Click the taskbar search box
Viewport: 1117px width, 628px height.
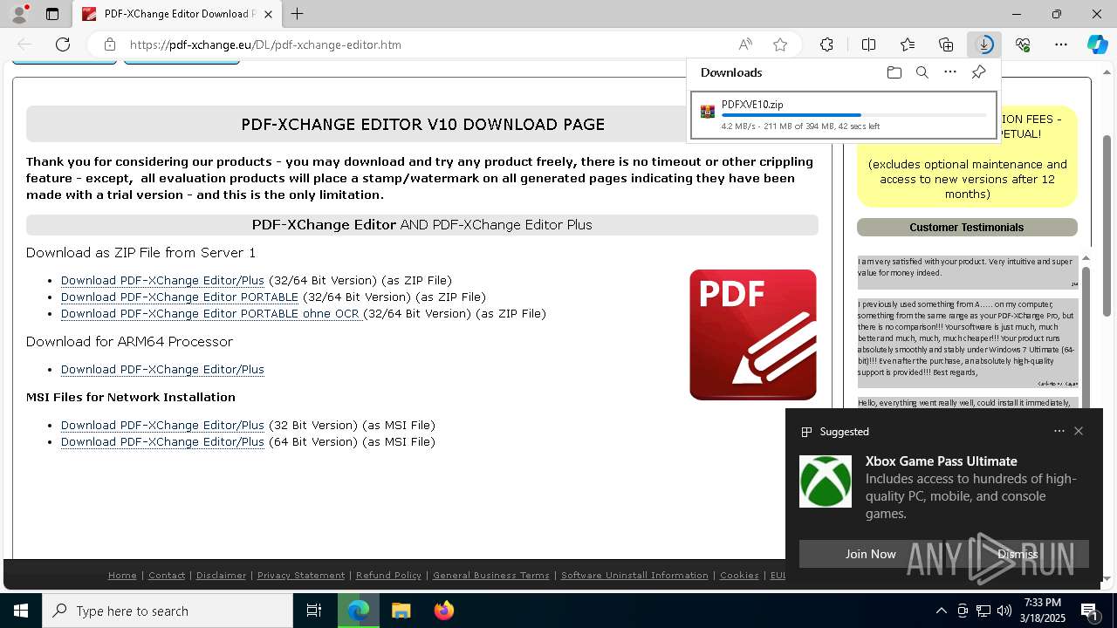tap(168, 611)
